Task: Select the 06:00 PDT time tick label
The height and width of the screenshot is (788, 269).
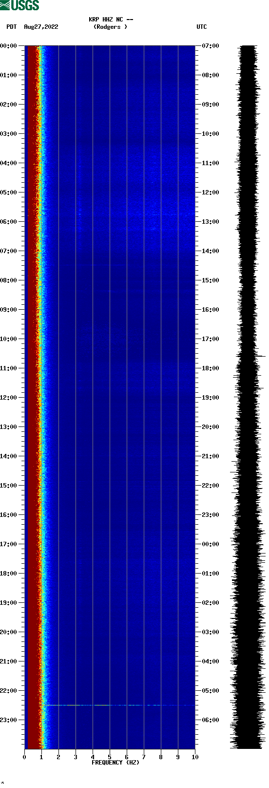Action: click(8, 222)
